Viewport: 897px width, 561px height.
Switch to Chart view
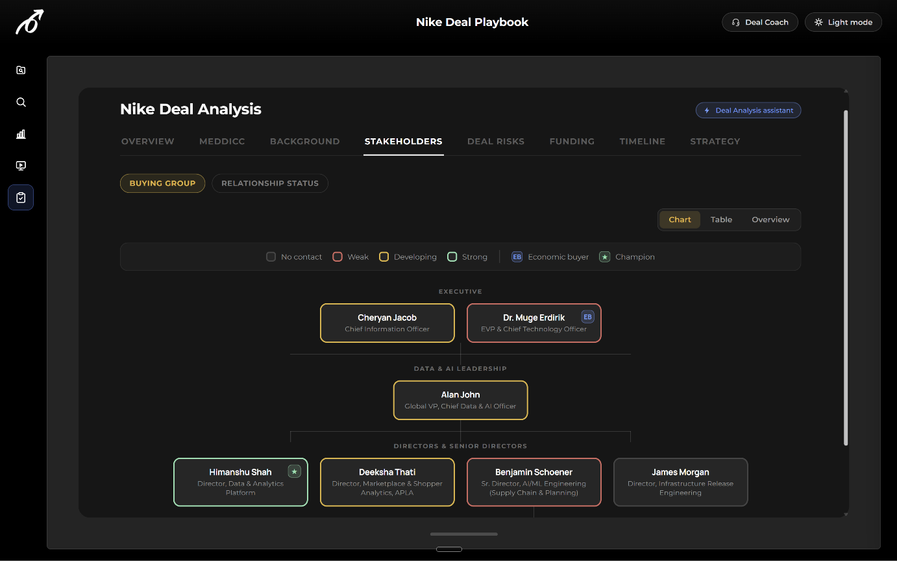[680, 219]
